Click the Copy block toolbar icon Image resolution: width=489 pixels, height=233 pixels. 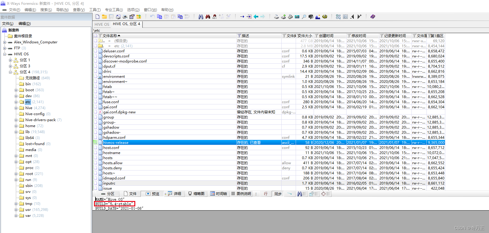(160, 17)
